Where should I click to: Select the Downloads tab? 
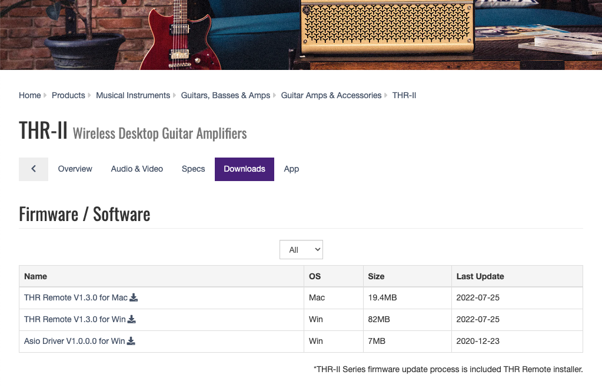244,169
